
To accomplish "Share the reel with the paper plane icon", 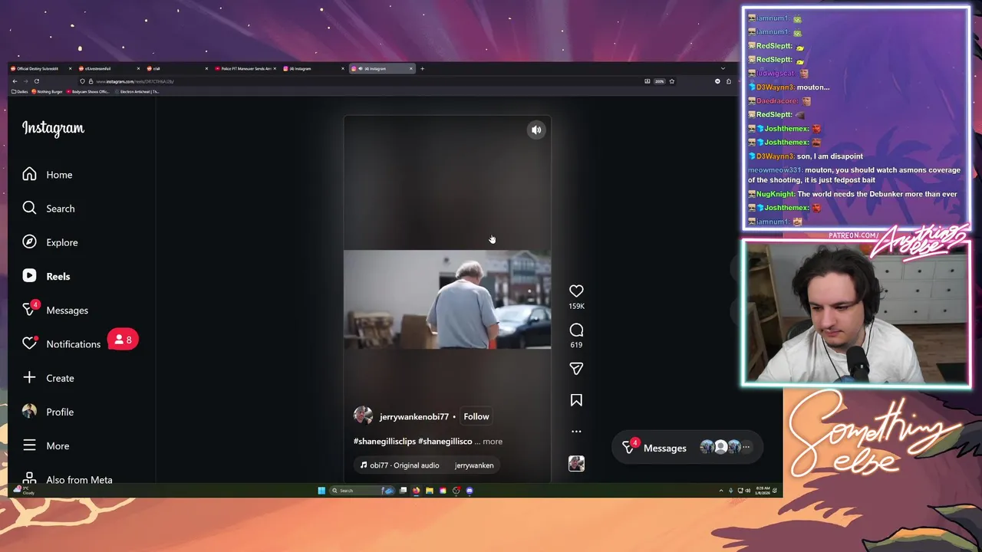I will (576, 369).
